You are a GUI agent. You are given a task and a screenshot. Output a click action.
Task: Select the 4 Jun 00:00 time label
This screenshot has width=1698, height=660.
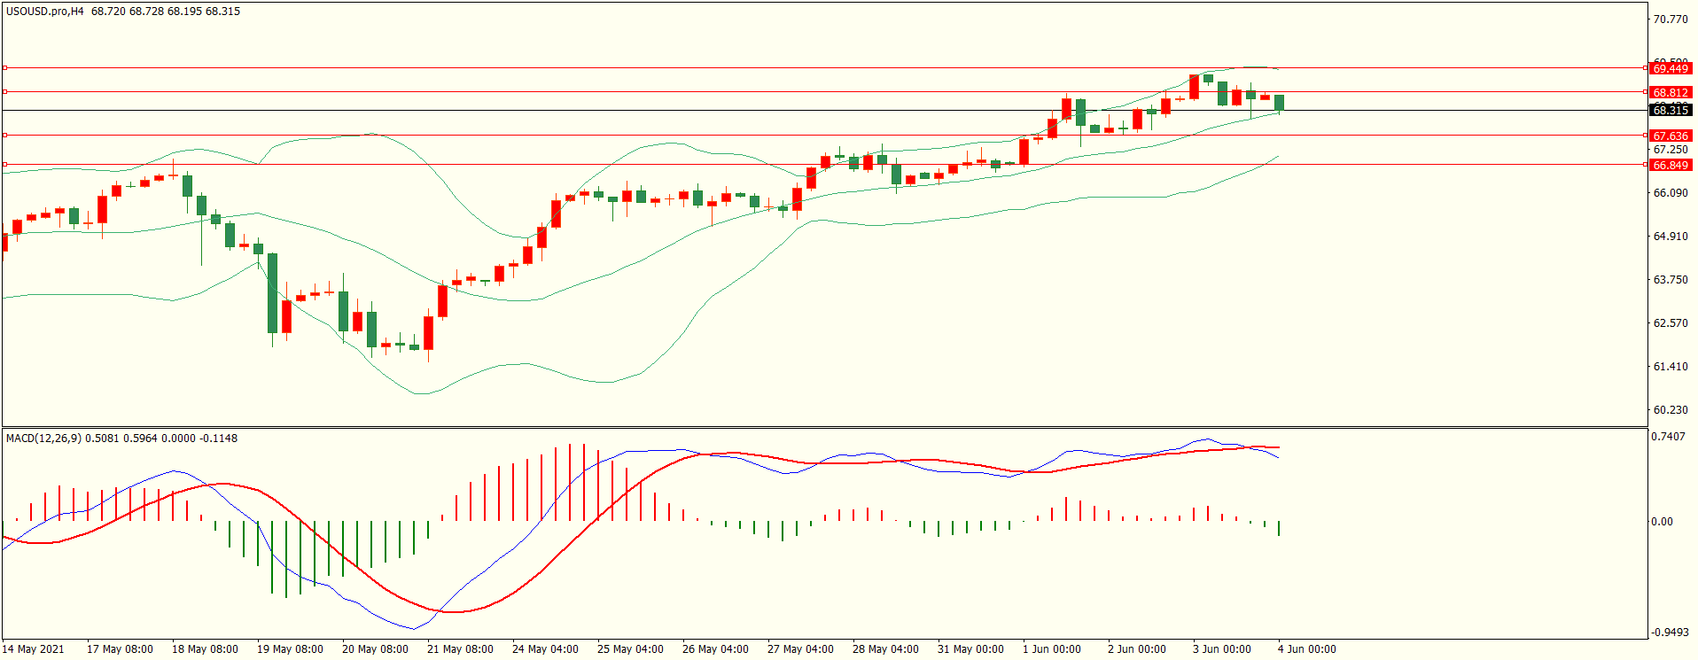pos(1306,648)
